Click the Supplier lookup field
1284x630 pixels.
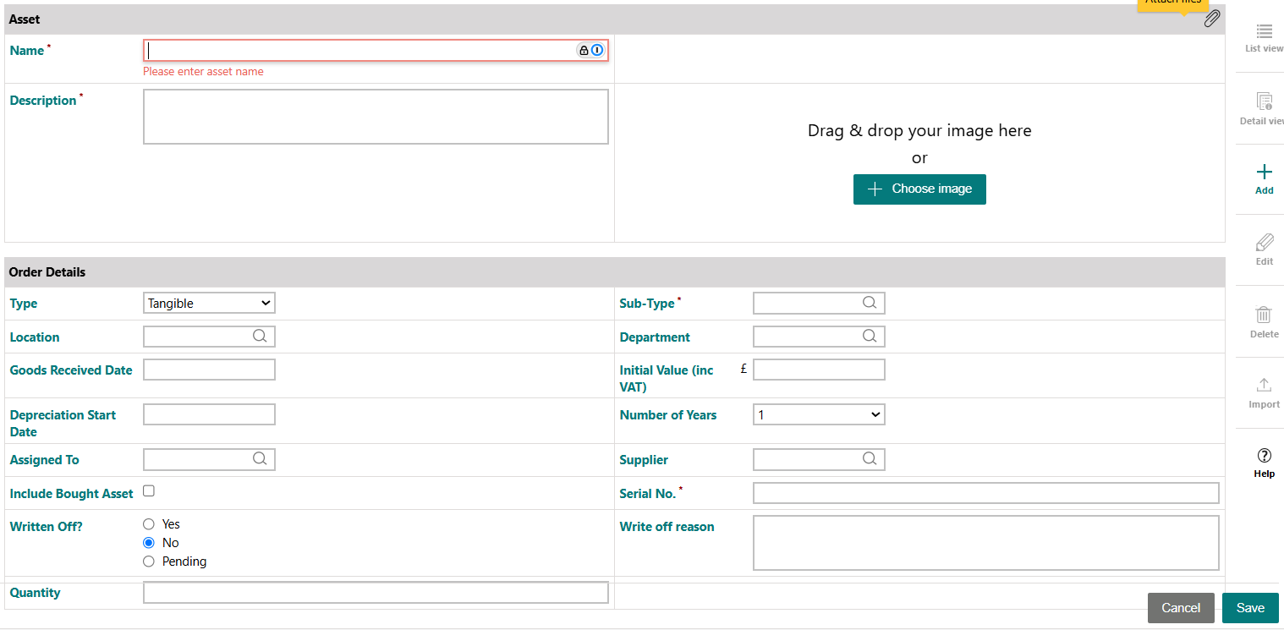(819, 459)
